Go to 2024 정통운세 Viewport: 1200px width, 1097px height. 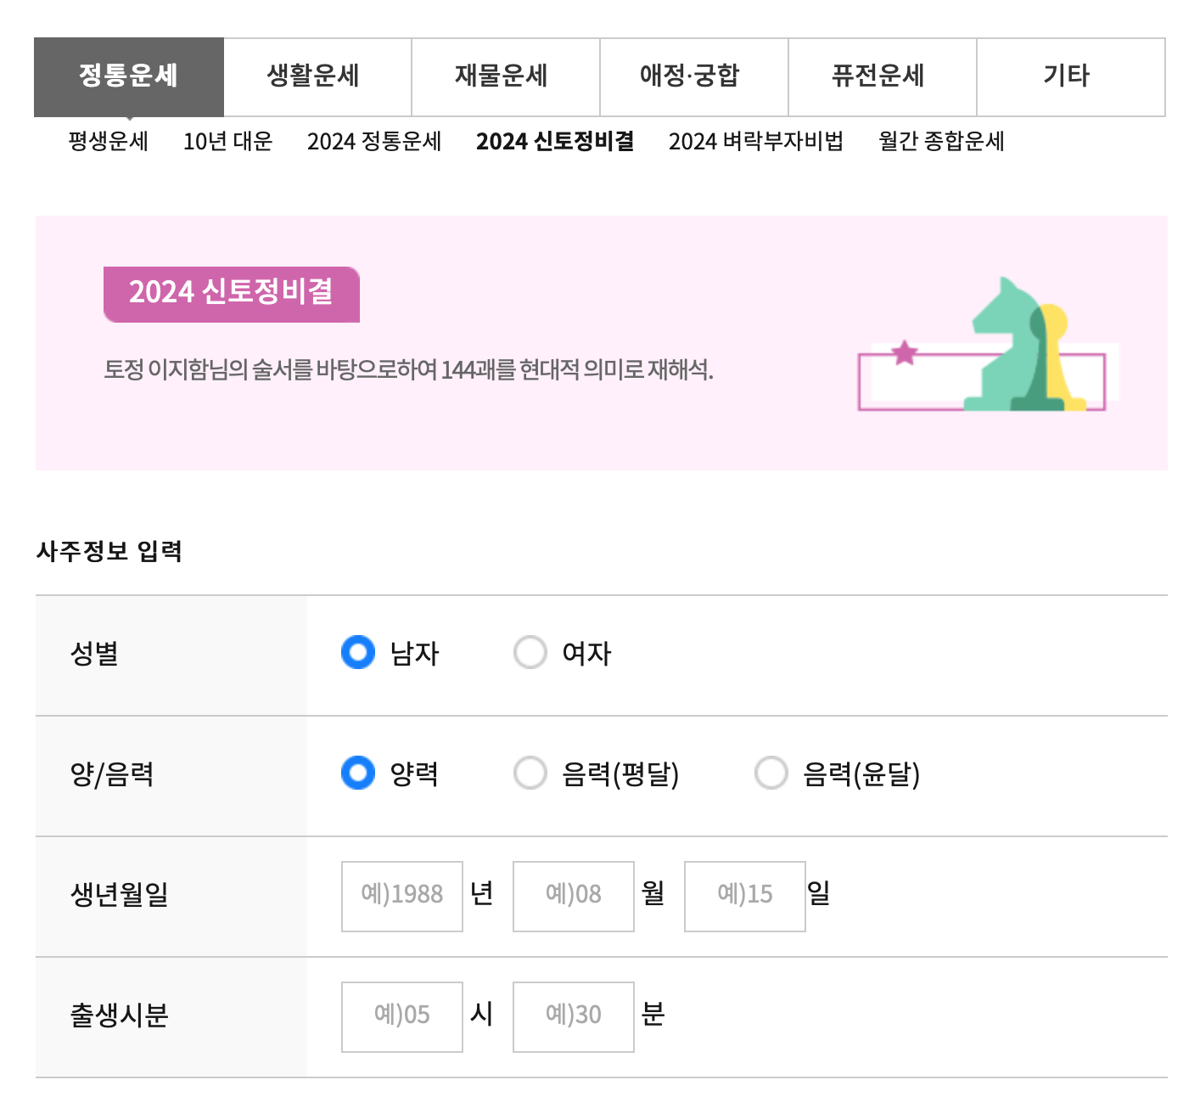coord(373,142)
